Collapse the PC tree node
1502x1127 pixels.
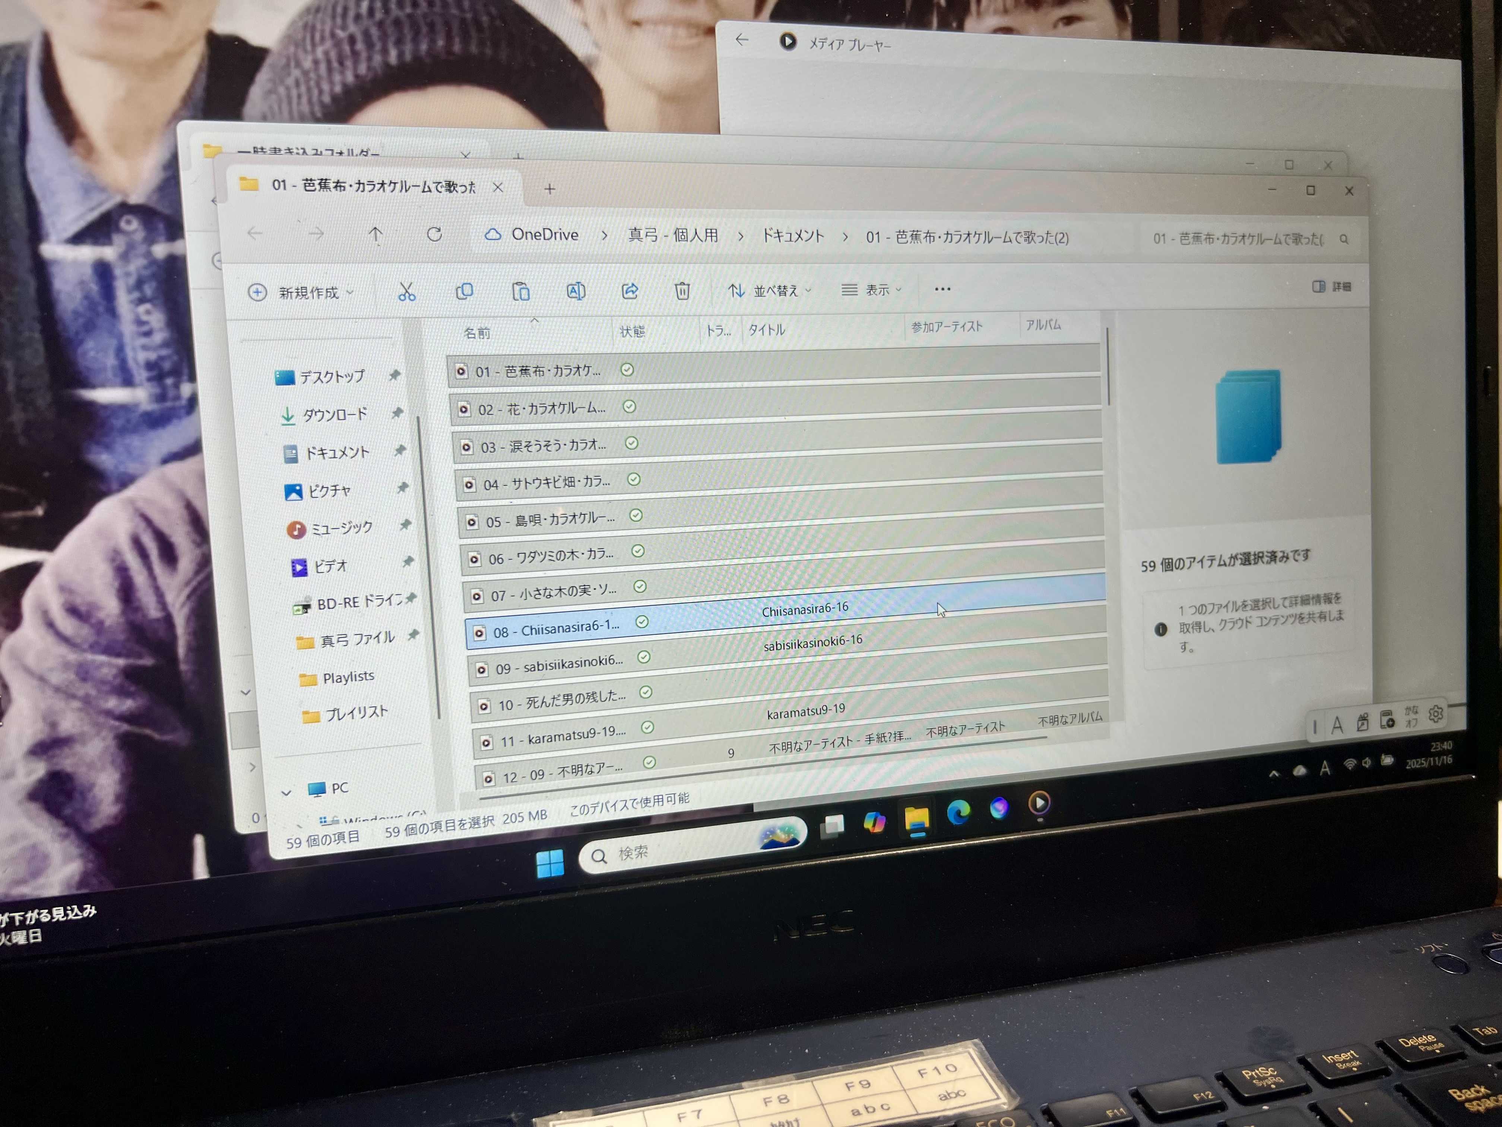pos(286,792)
